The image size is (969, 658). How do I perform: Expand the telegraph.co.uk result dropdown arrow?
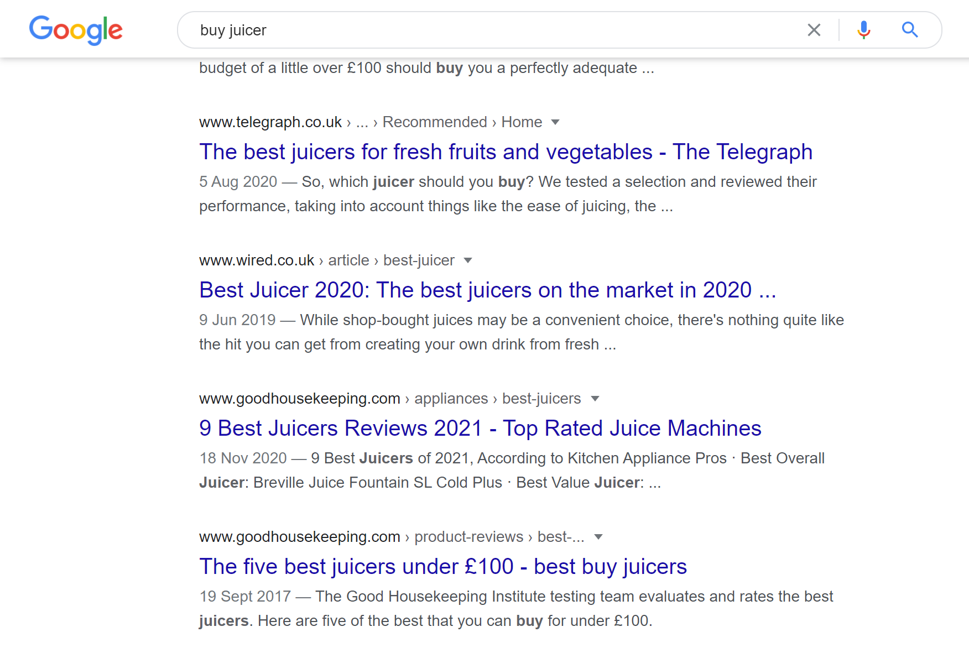point(555,122)
